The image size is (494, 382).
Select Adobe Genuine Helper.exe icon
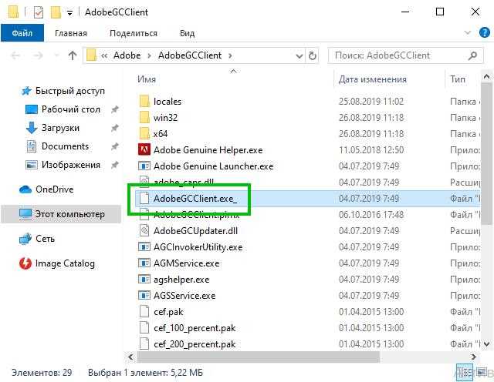click(x=144, y=150)
